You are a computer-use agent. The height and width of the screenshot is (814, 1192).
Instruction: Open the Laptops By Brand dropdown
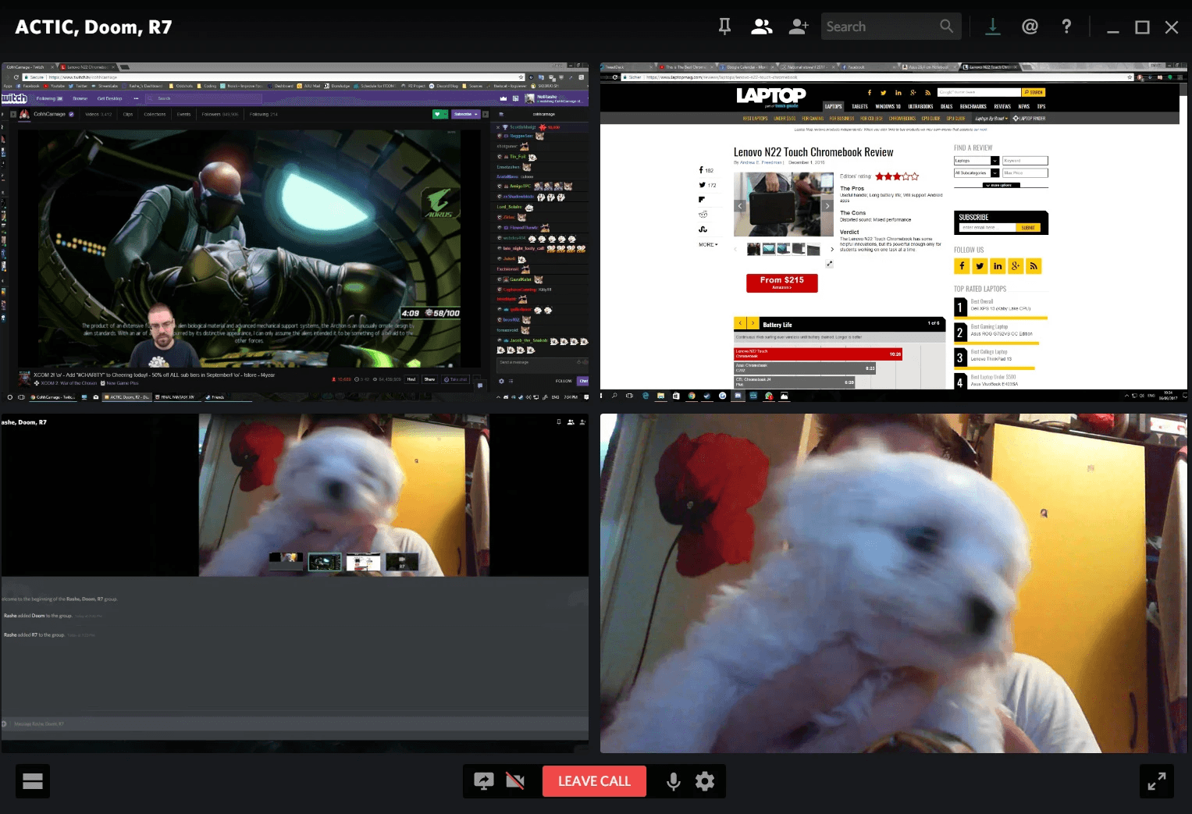point(991,119)
